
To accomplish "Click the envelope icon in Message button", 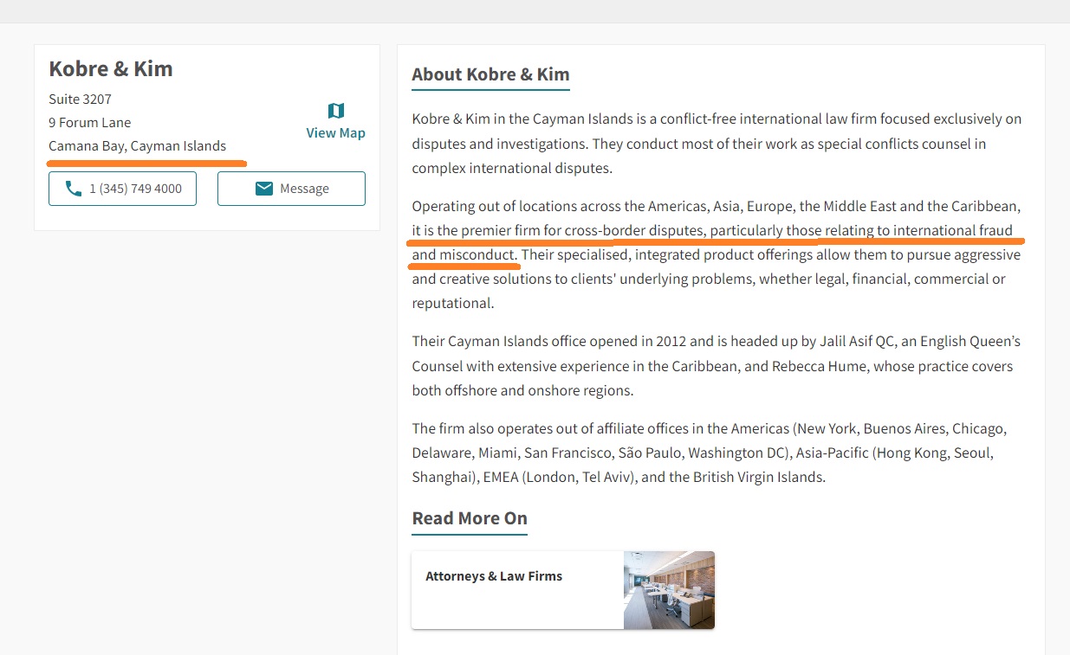I will coord(264,189).
